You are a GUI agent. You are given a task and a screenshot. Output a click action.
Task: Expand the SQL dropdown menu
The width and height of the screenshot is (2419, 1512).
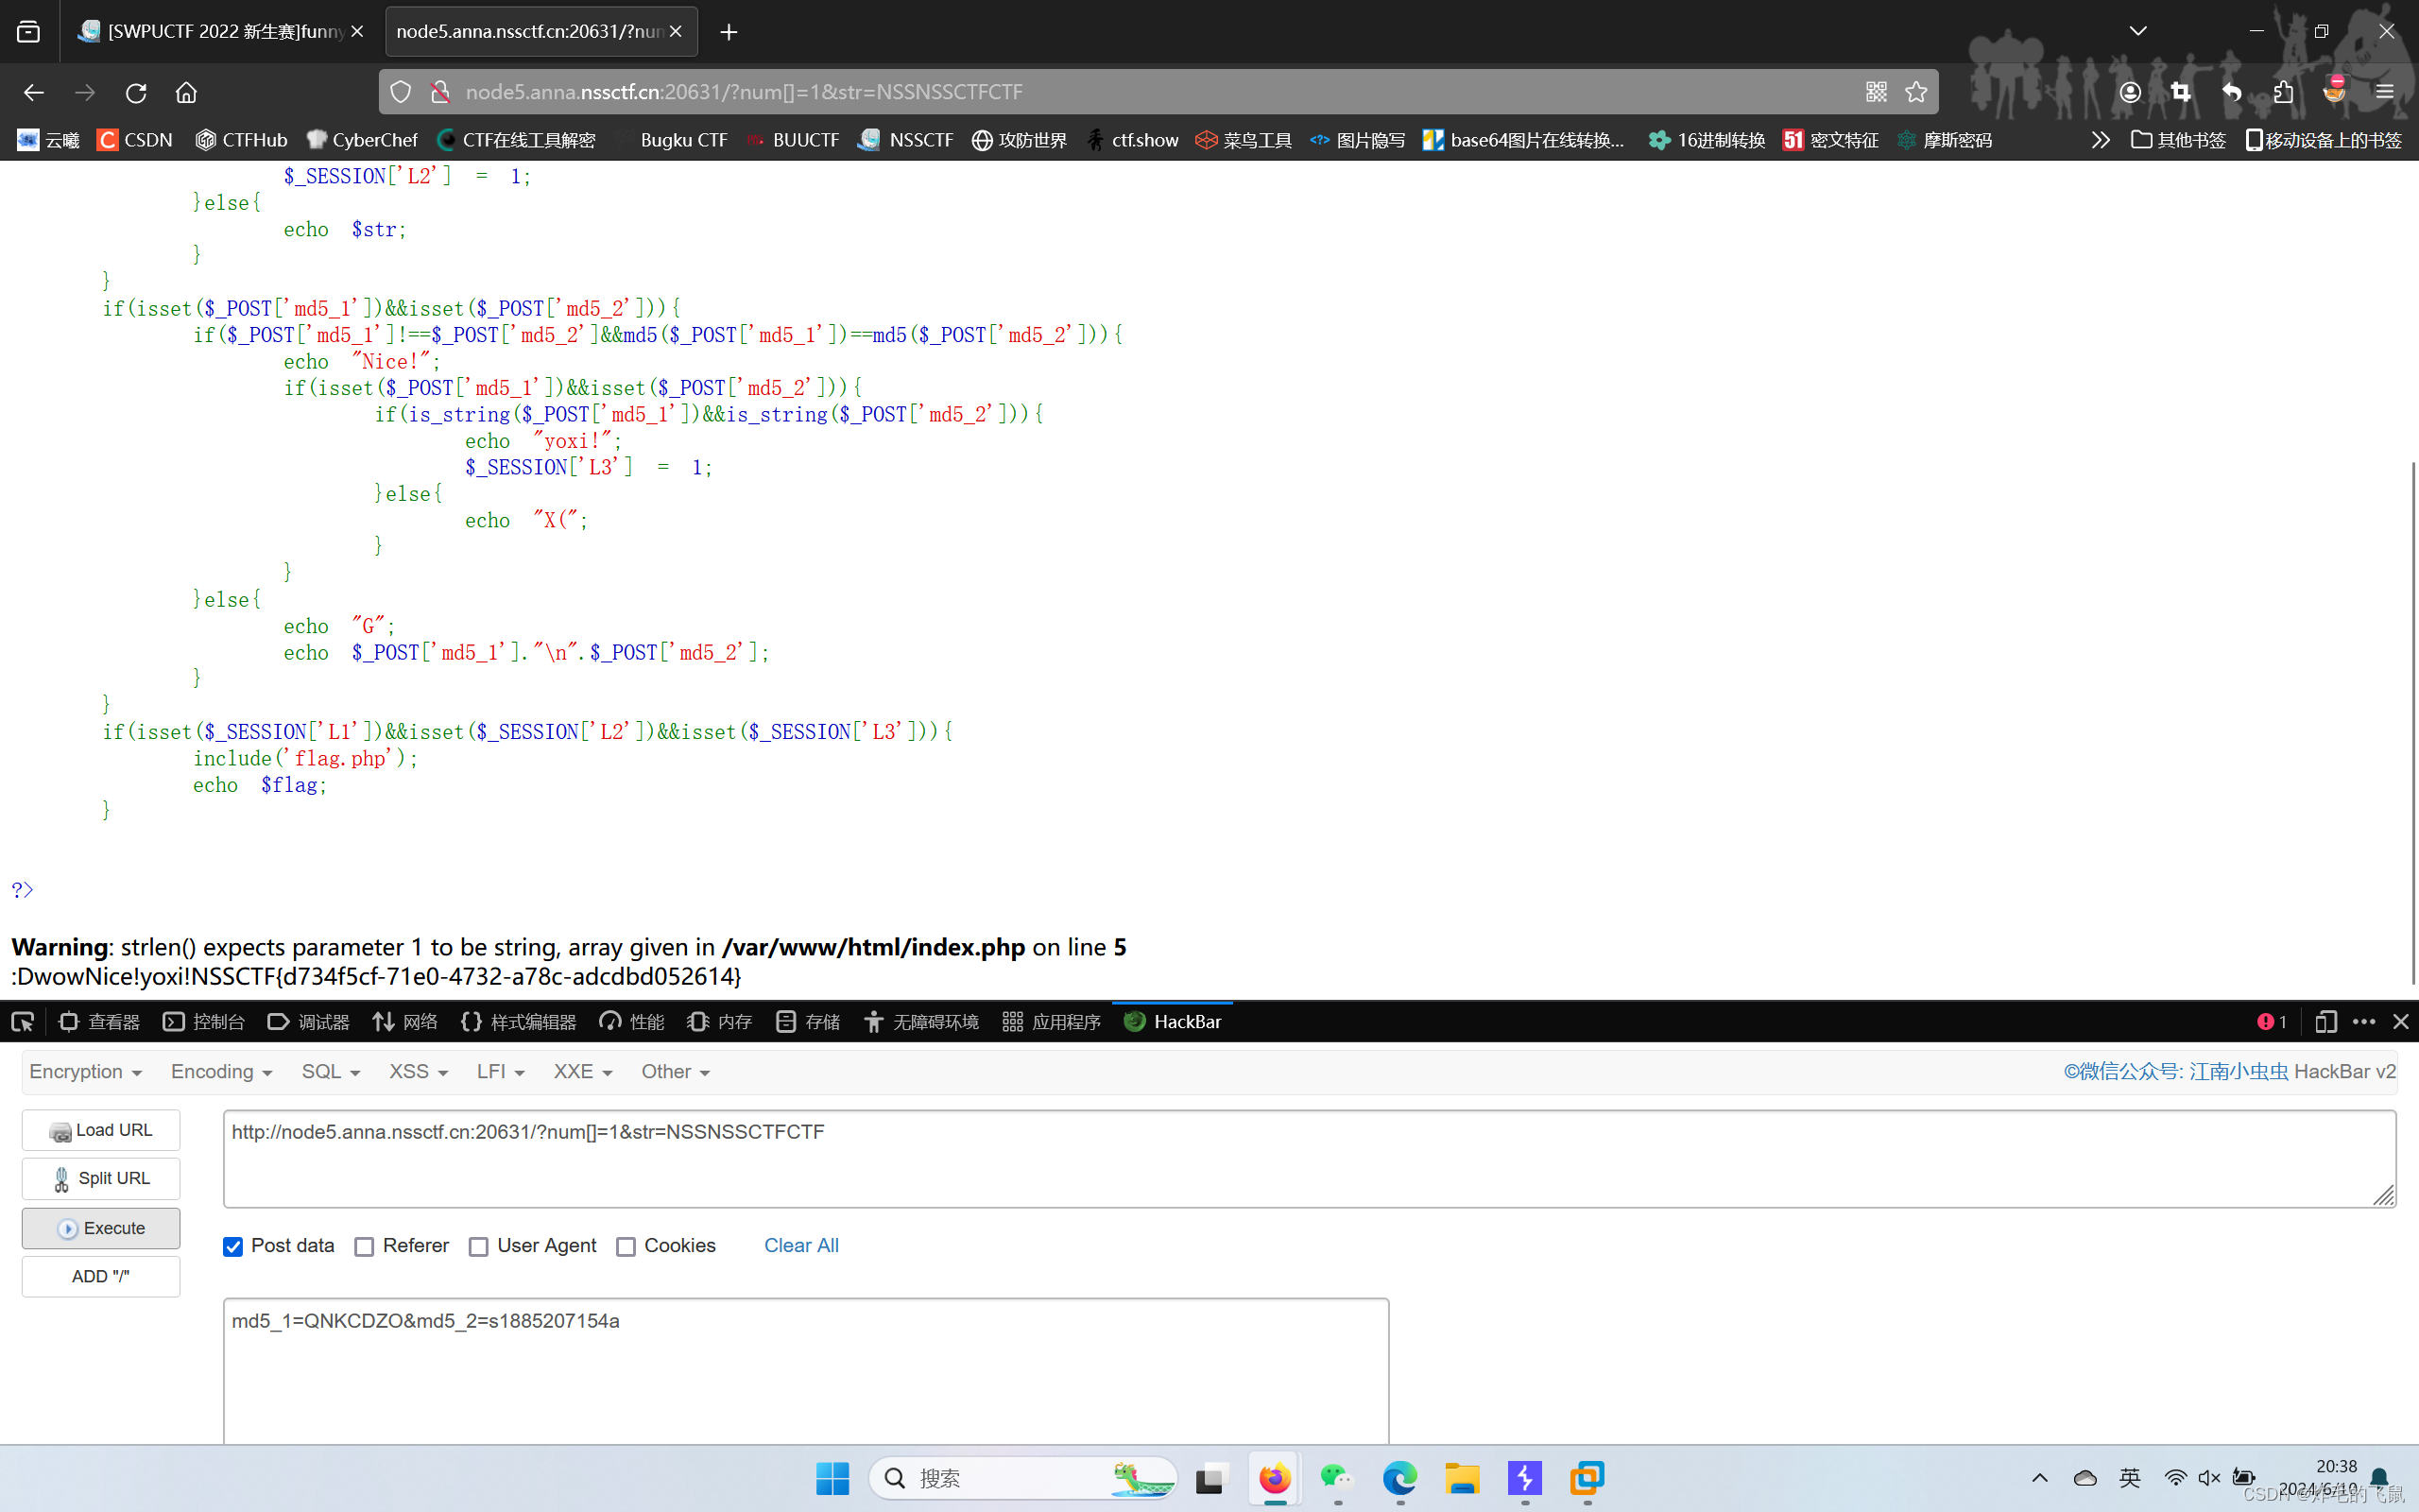[x=330, y=1071]
